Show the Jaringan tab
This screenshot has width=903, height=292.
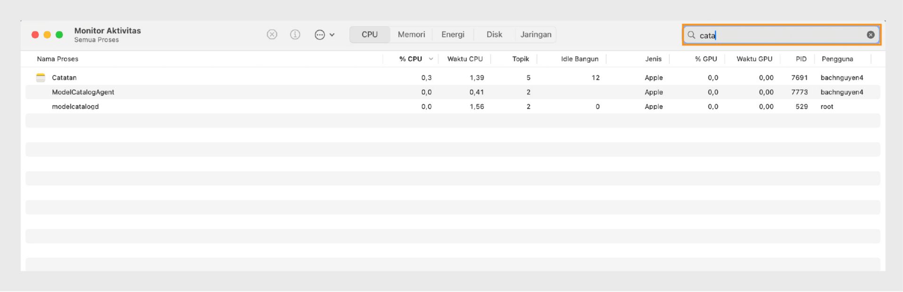coord(536,35)
